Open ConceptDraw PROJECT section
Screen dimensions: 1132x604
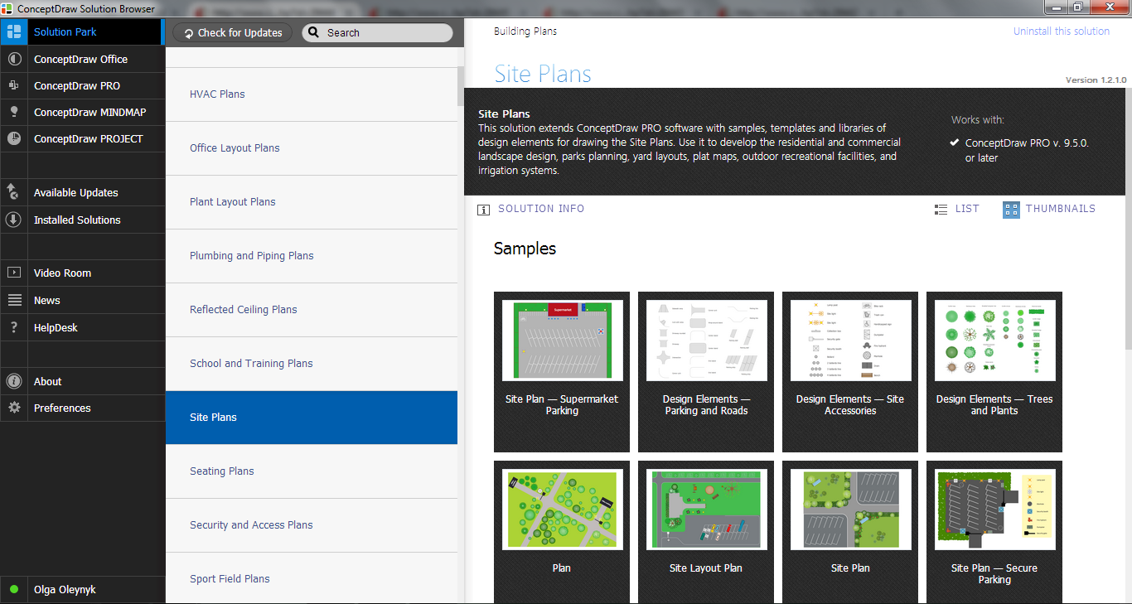83,138
